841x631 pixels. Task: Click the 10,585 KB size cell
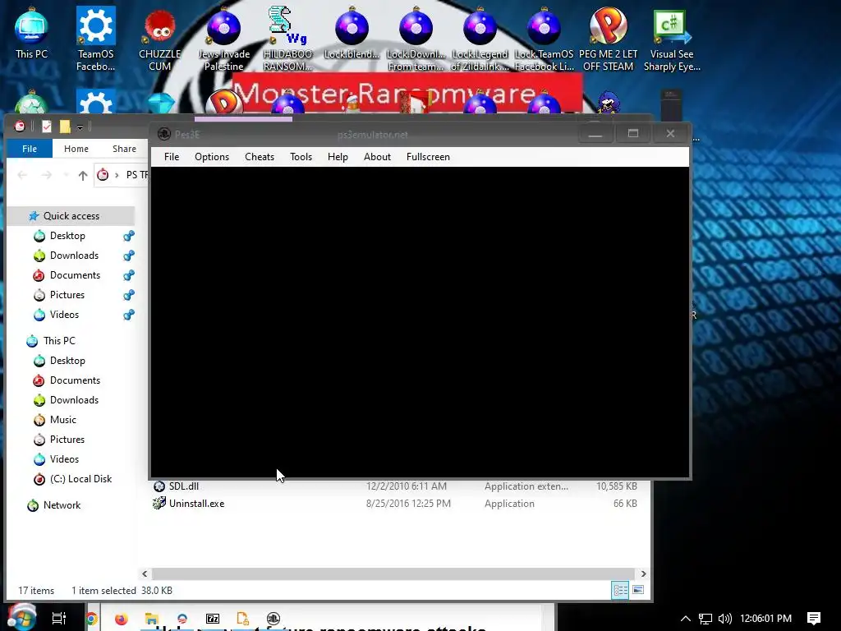tap(617, 486)
